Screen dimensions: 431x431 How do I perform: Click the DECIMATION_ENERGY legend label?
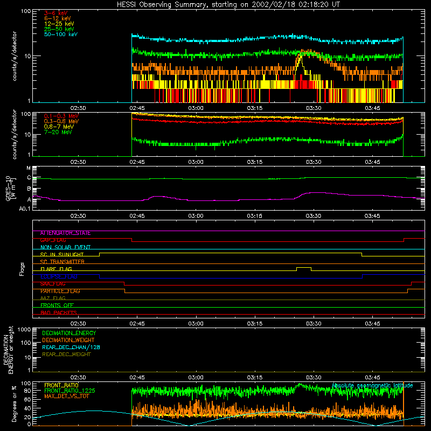tap(69, 333)
